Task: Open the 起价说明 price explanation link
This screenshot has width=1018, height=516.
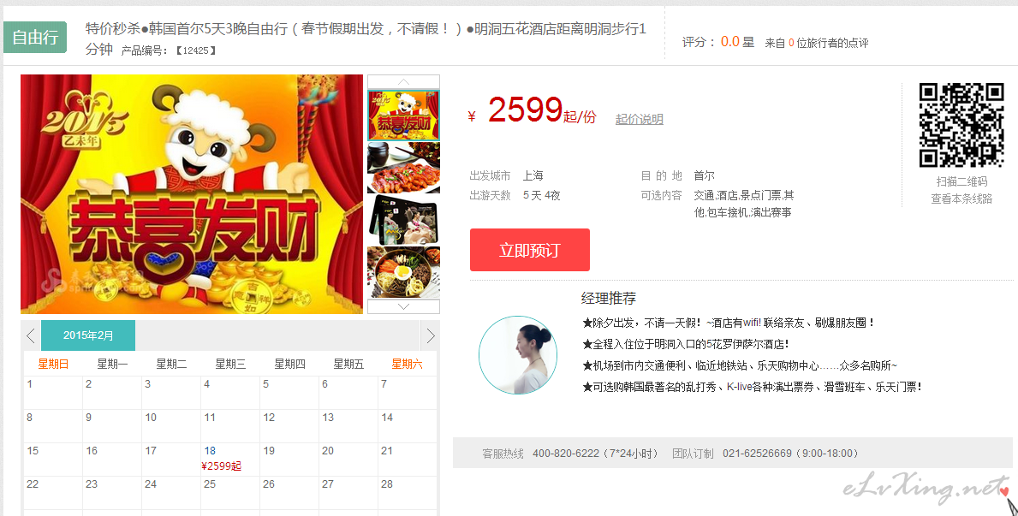Action: [639, 119]
